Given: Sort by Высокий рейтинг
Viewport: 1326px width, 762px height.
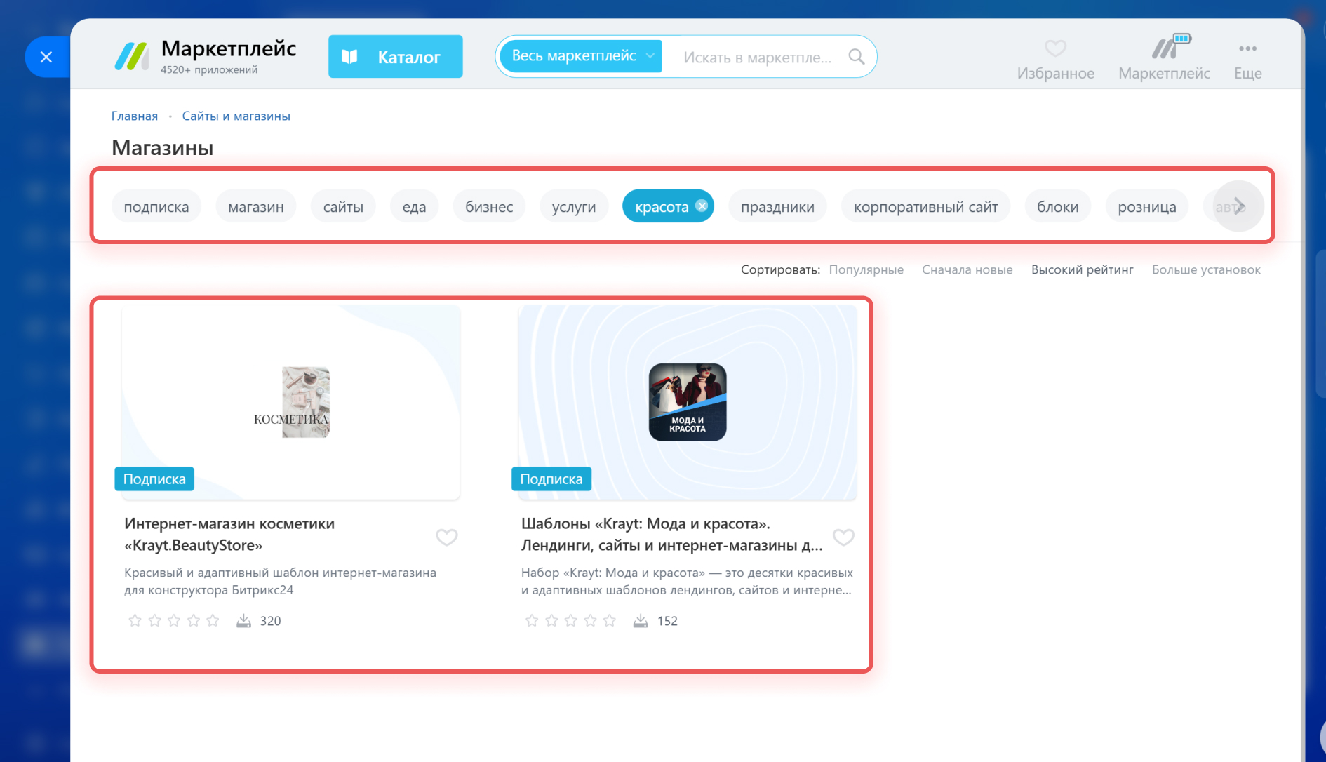Looking at the screenshot, I should point(1083,269).
